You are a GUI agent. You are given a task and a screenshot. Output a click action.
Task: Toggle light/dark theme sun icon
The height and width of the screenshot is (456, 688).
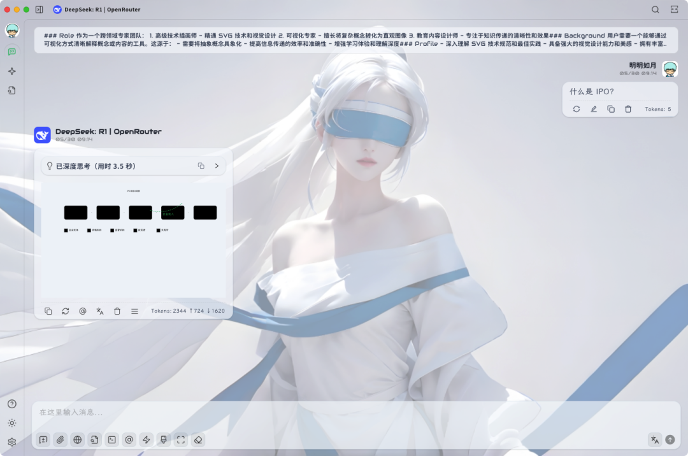[12, 423]
